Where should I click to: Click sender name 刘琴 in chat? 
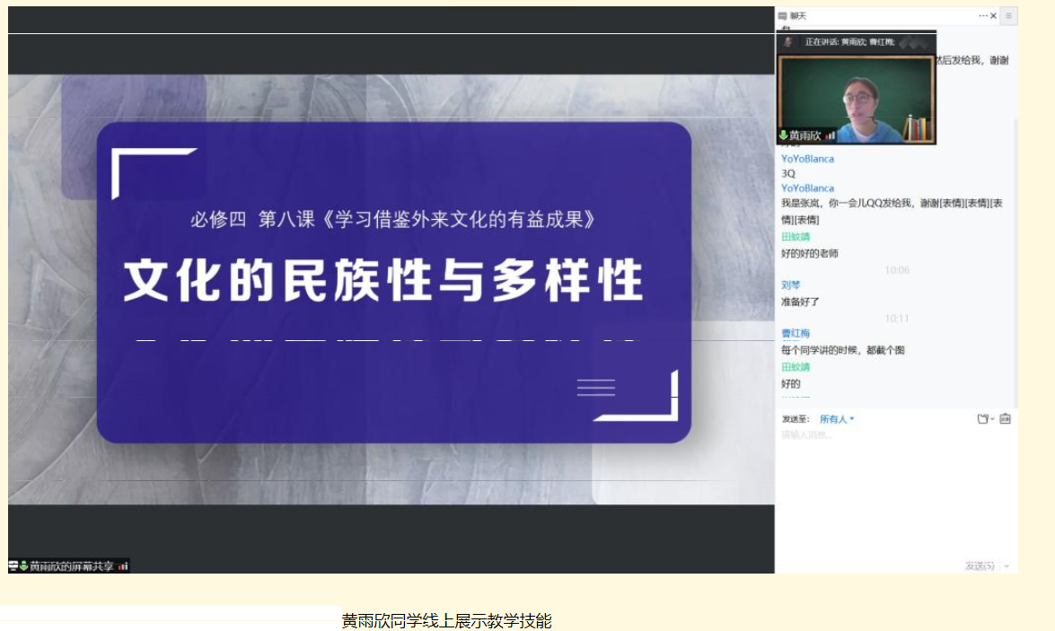tap(790, 285)
